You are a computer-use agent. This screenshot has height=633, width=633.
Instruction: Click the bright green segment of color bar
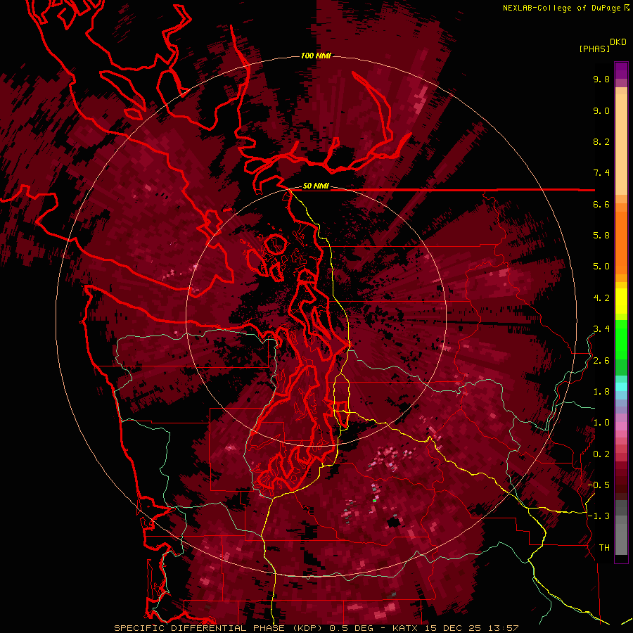(x=621, y=340)
